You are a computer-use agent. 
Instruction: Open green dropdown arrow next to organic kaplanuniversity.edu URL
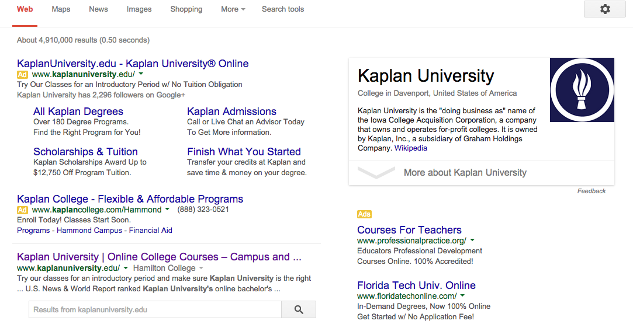click(x=126, y=268)
